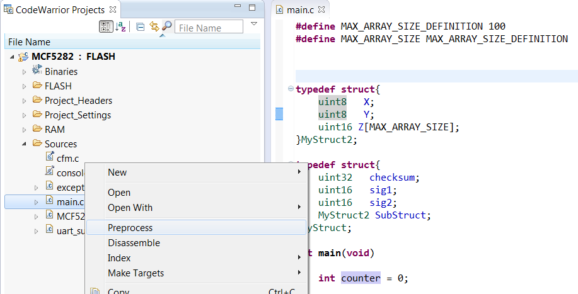
Task: Click the Binaries icon
Action: click(37, 70)
